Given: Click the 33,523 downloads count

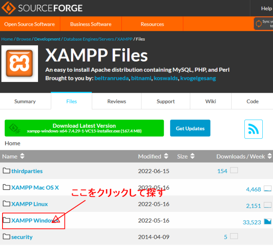Looking at the screenshot, I should pyautogui.click(x=252, y=222).
